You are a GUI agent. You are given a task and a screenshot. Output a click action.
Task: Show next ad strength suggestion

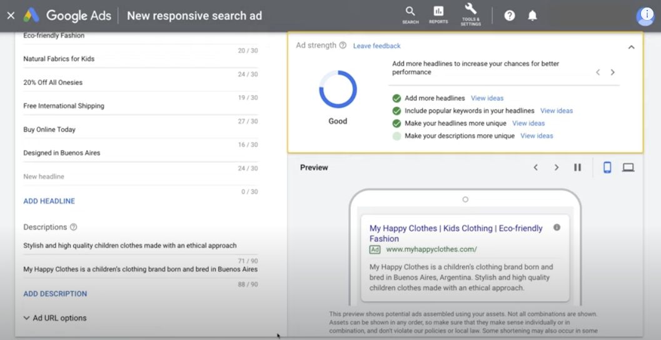[x=612, y=72]
